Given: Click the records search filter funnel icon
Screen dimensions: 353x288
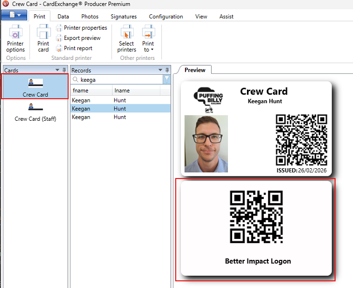Looking at the screenshot, I should point(167,79).
